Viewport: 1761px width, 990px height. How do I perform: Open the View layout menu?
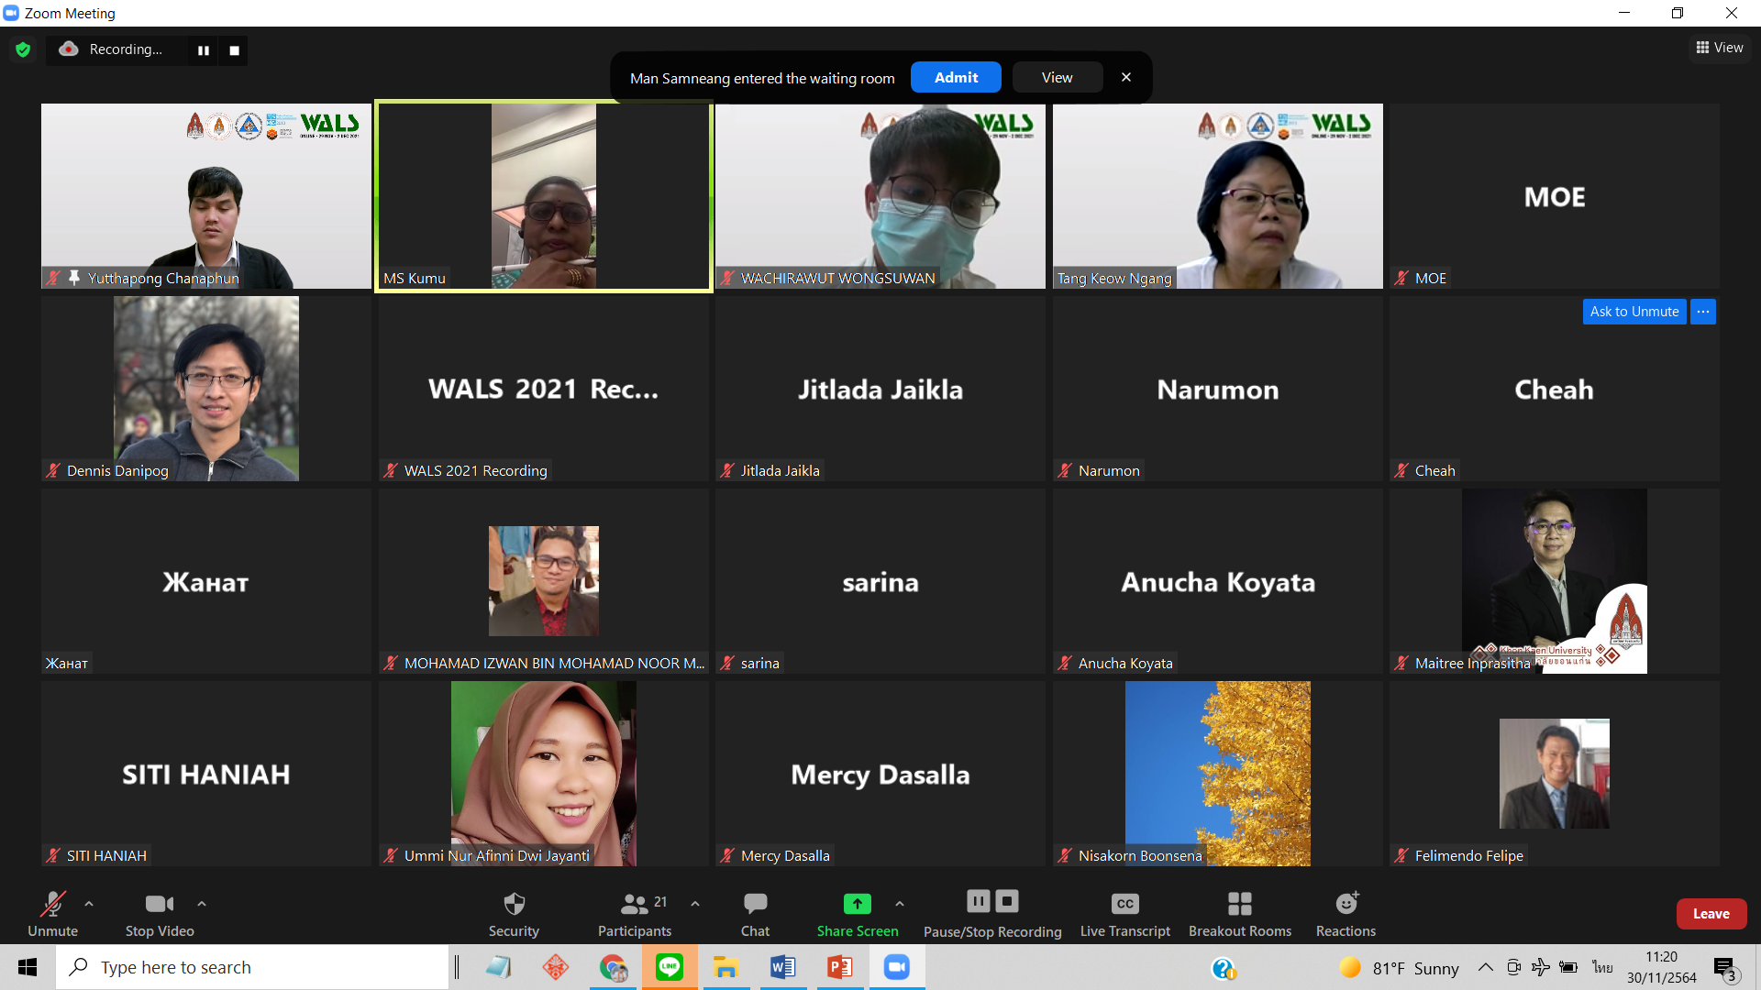click(x=1720, y=48)
